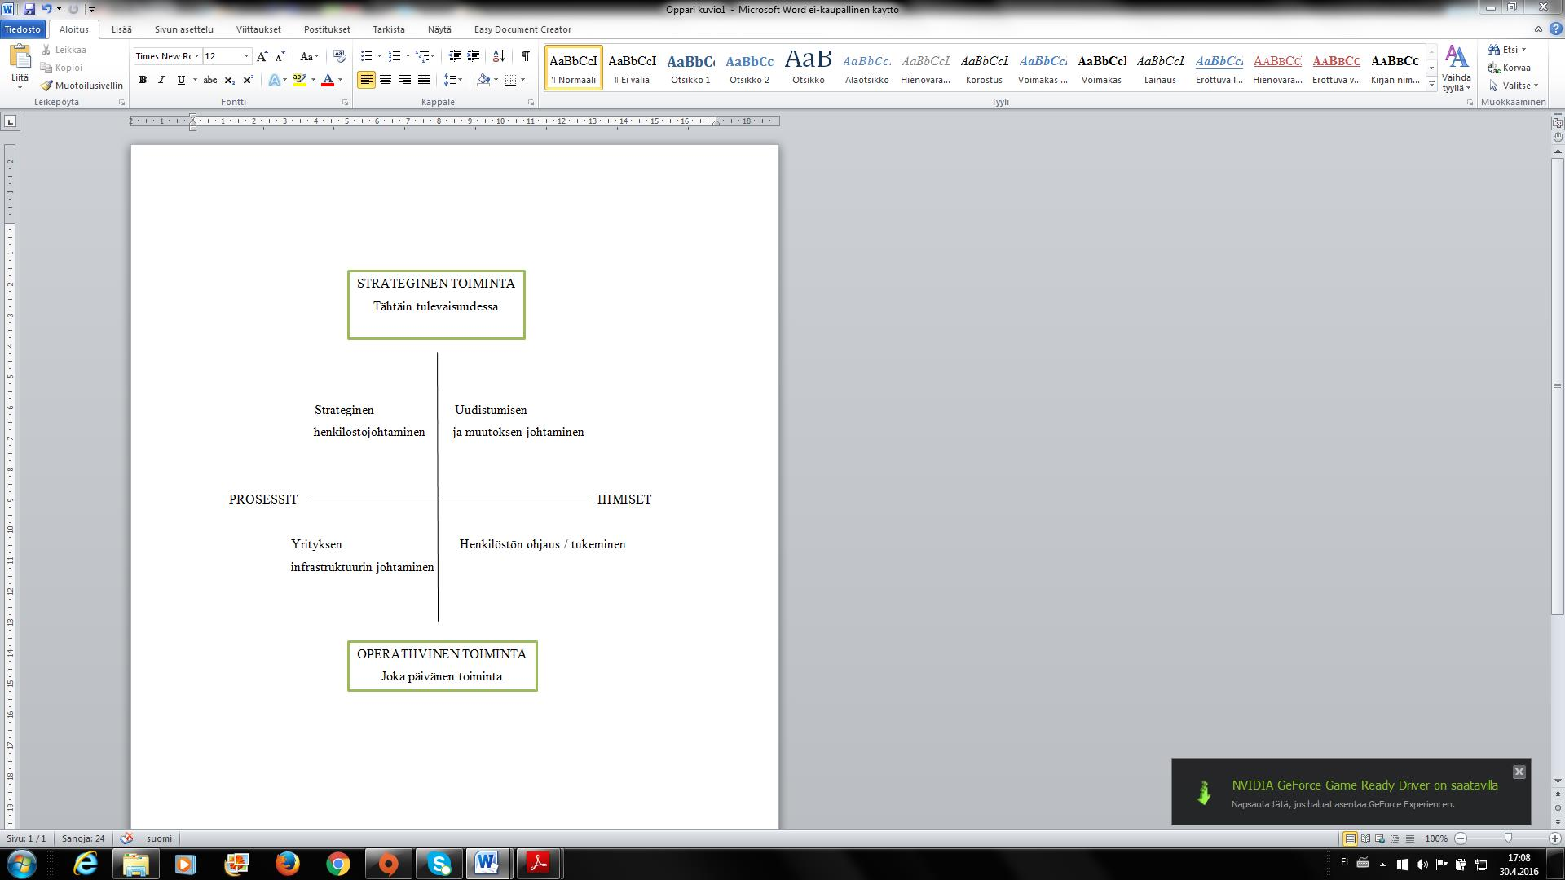This screenshot has height=880, width=1565.
Task: Open Fontti dialog launcher
Action: 346,103
